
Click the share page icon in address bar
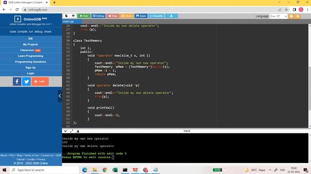pyautogui.click(x=280, y=10)
